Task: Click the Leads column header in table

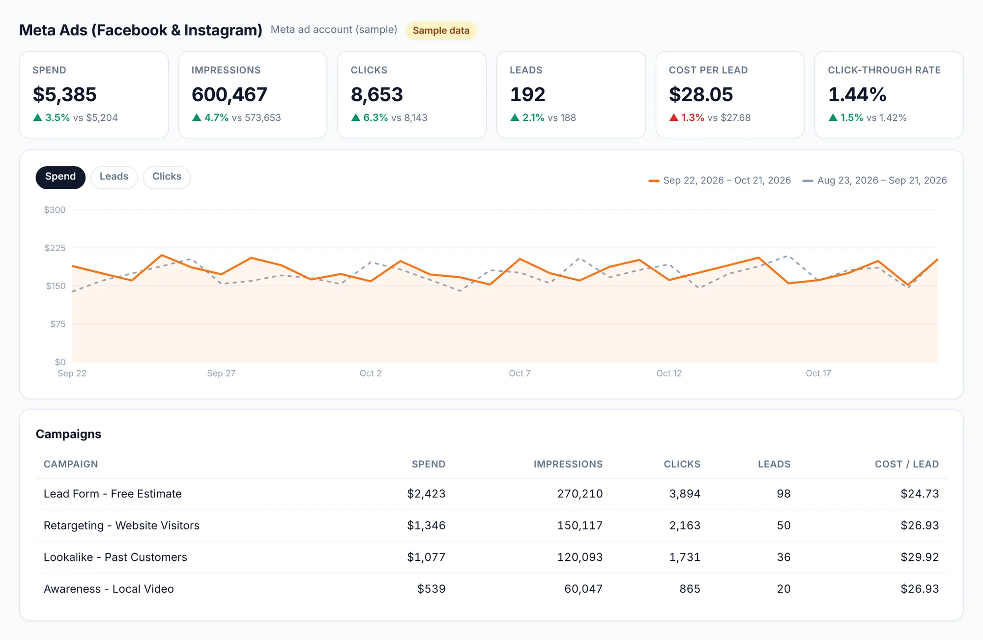Action: coord(774,464)
